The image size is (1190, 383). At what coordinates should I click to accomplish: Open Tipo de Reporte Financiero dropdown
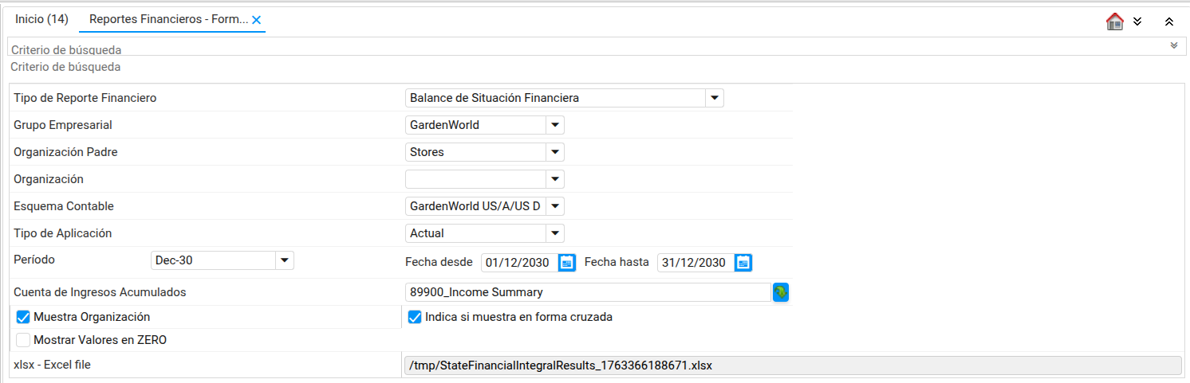(x=715, y=98)
